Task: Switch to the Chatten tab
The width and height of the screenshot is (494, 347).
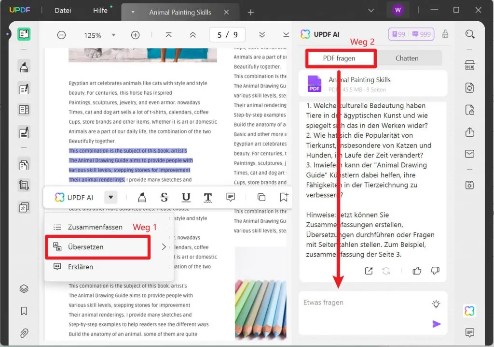Action: coord(407,58)
